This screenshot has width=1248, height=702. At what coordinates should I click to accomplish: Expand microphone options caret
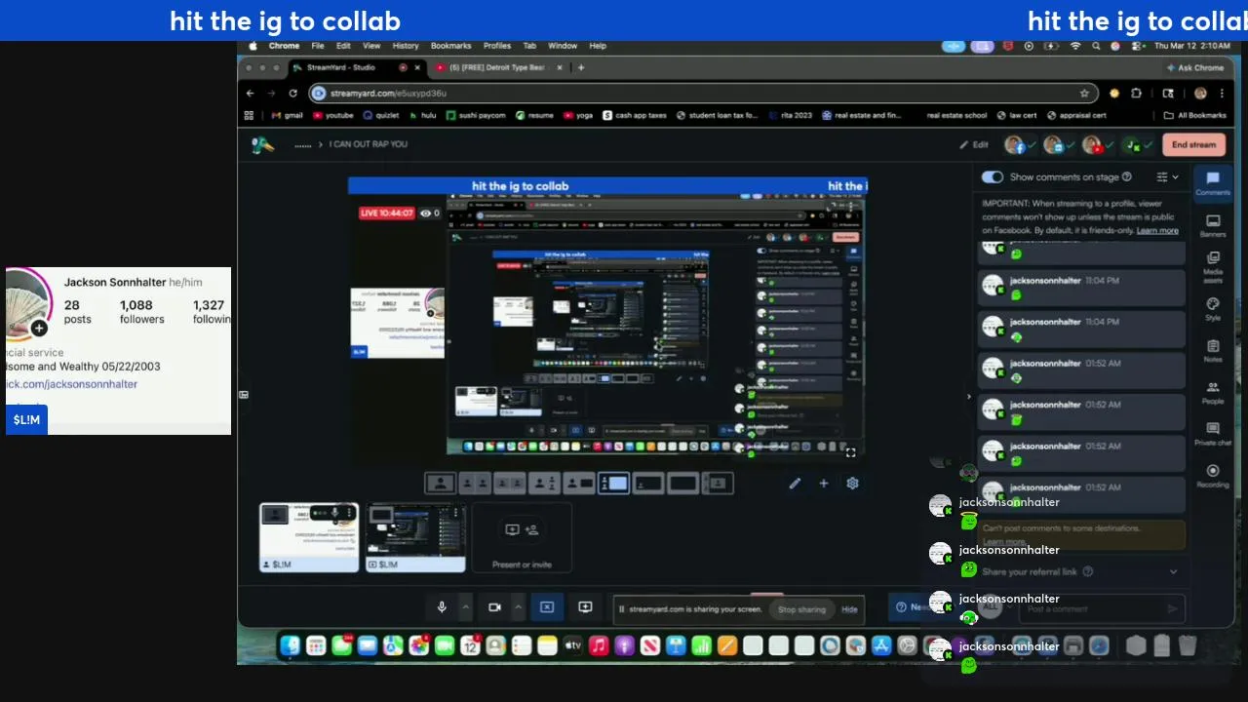click(466, 607)
